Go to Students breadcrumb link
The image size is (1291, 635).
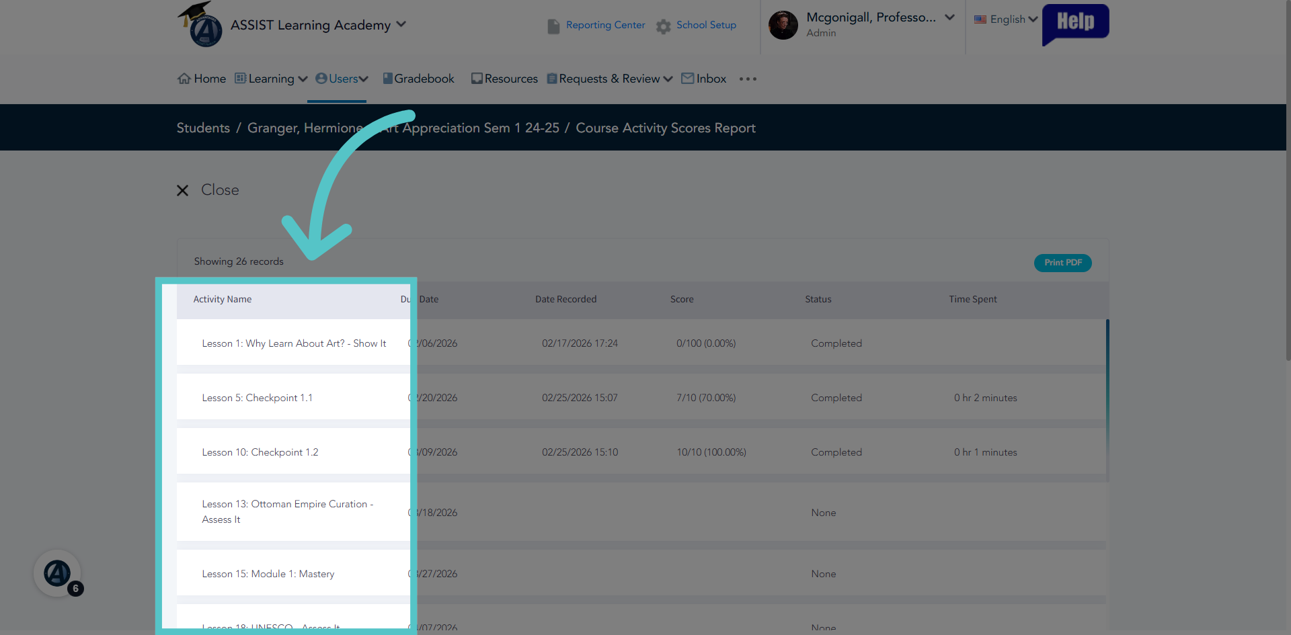pos(203,128)
